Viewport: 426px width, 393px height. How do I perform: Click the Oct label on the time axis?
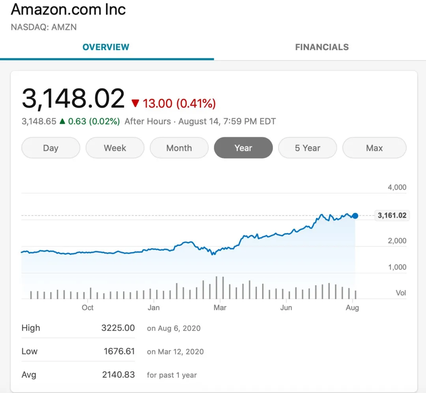(88, 307)
